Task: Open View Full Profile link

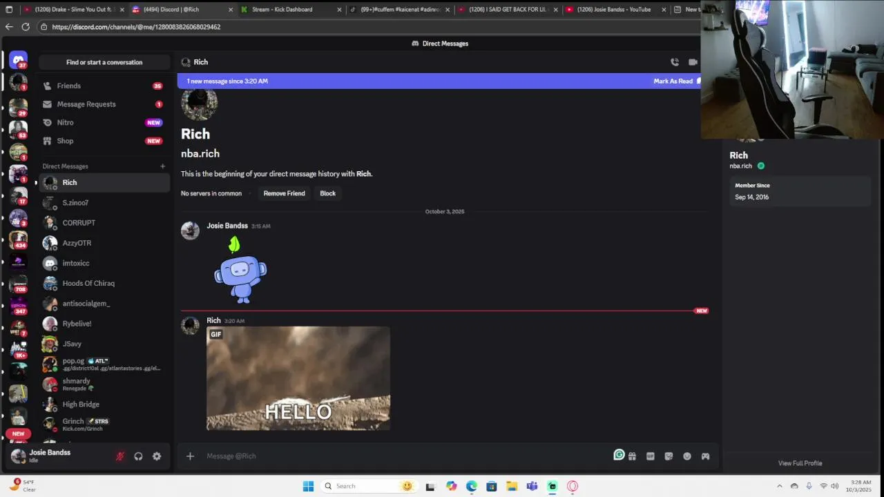Action: (800, 463)
